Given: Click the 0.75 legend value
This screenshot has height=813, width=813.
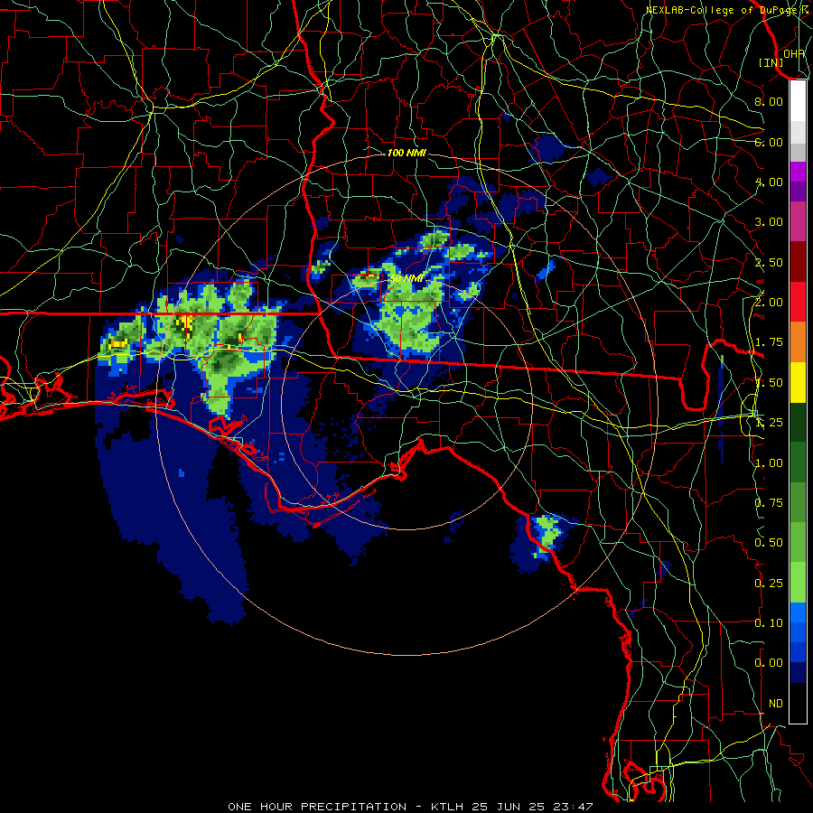Looking at the screenshot, I should pyautogui.click(x=769, y=503).
